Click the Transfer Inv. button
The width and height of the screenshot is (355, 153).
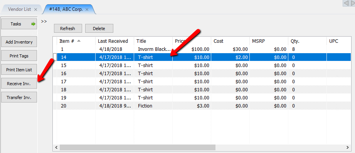(x=19, y=98)
